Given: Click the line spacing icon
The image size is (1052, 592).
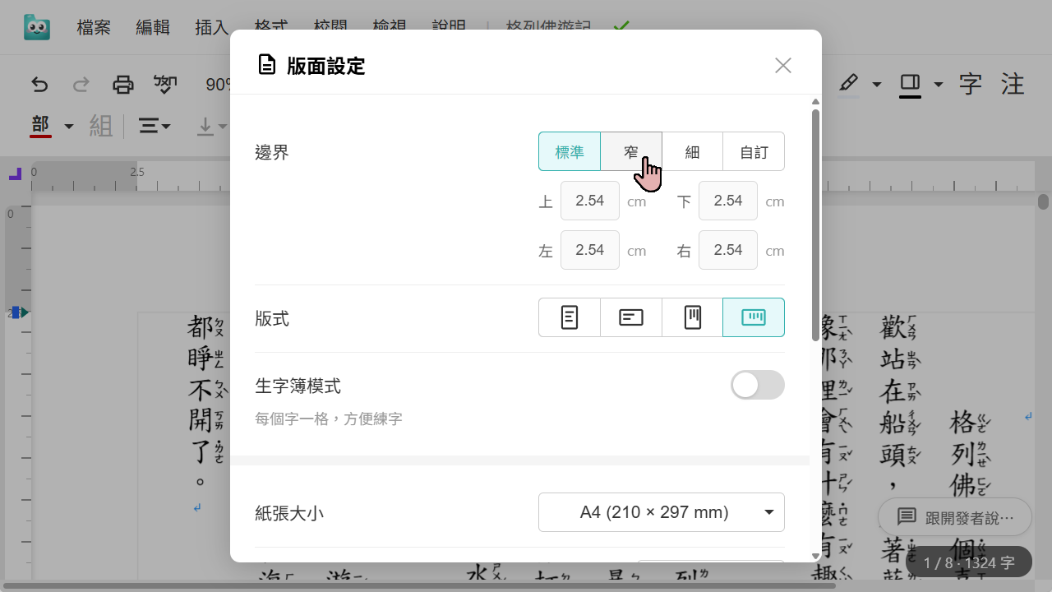Looking at the screenshot, I should point(148,126).
